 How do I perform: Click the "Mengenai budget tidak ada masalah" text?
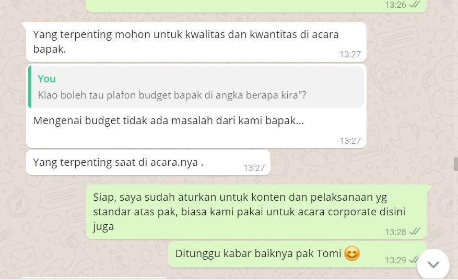[x=169, y=120]
